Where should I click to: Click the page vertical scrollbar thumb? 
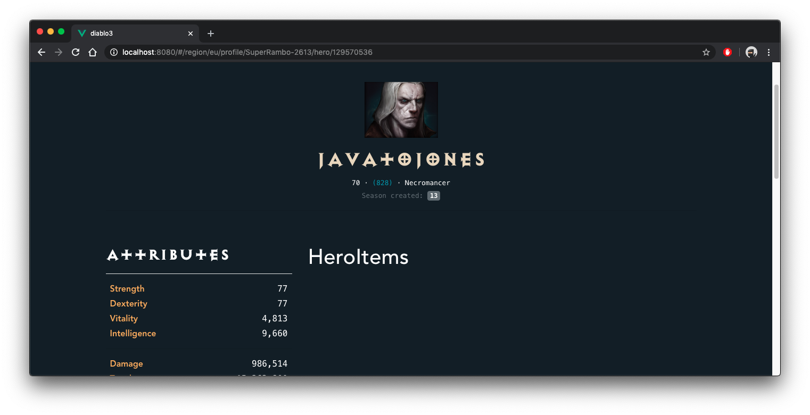click(776, 131)
